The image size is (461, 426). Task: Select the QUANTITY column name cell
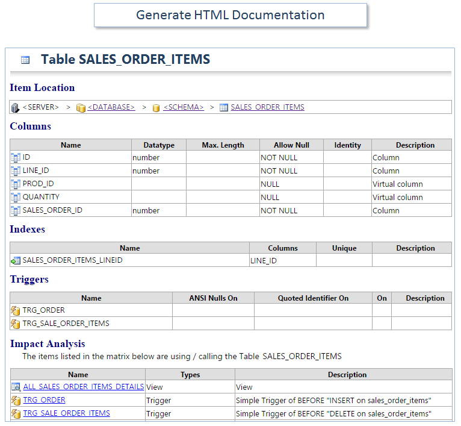70,197
